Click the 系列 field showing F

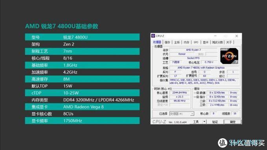pyautogui.click(x=176, y=72)
